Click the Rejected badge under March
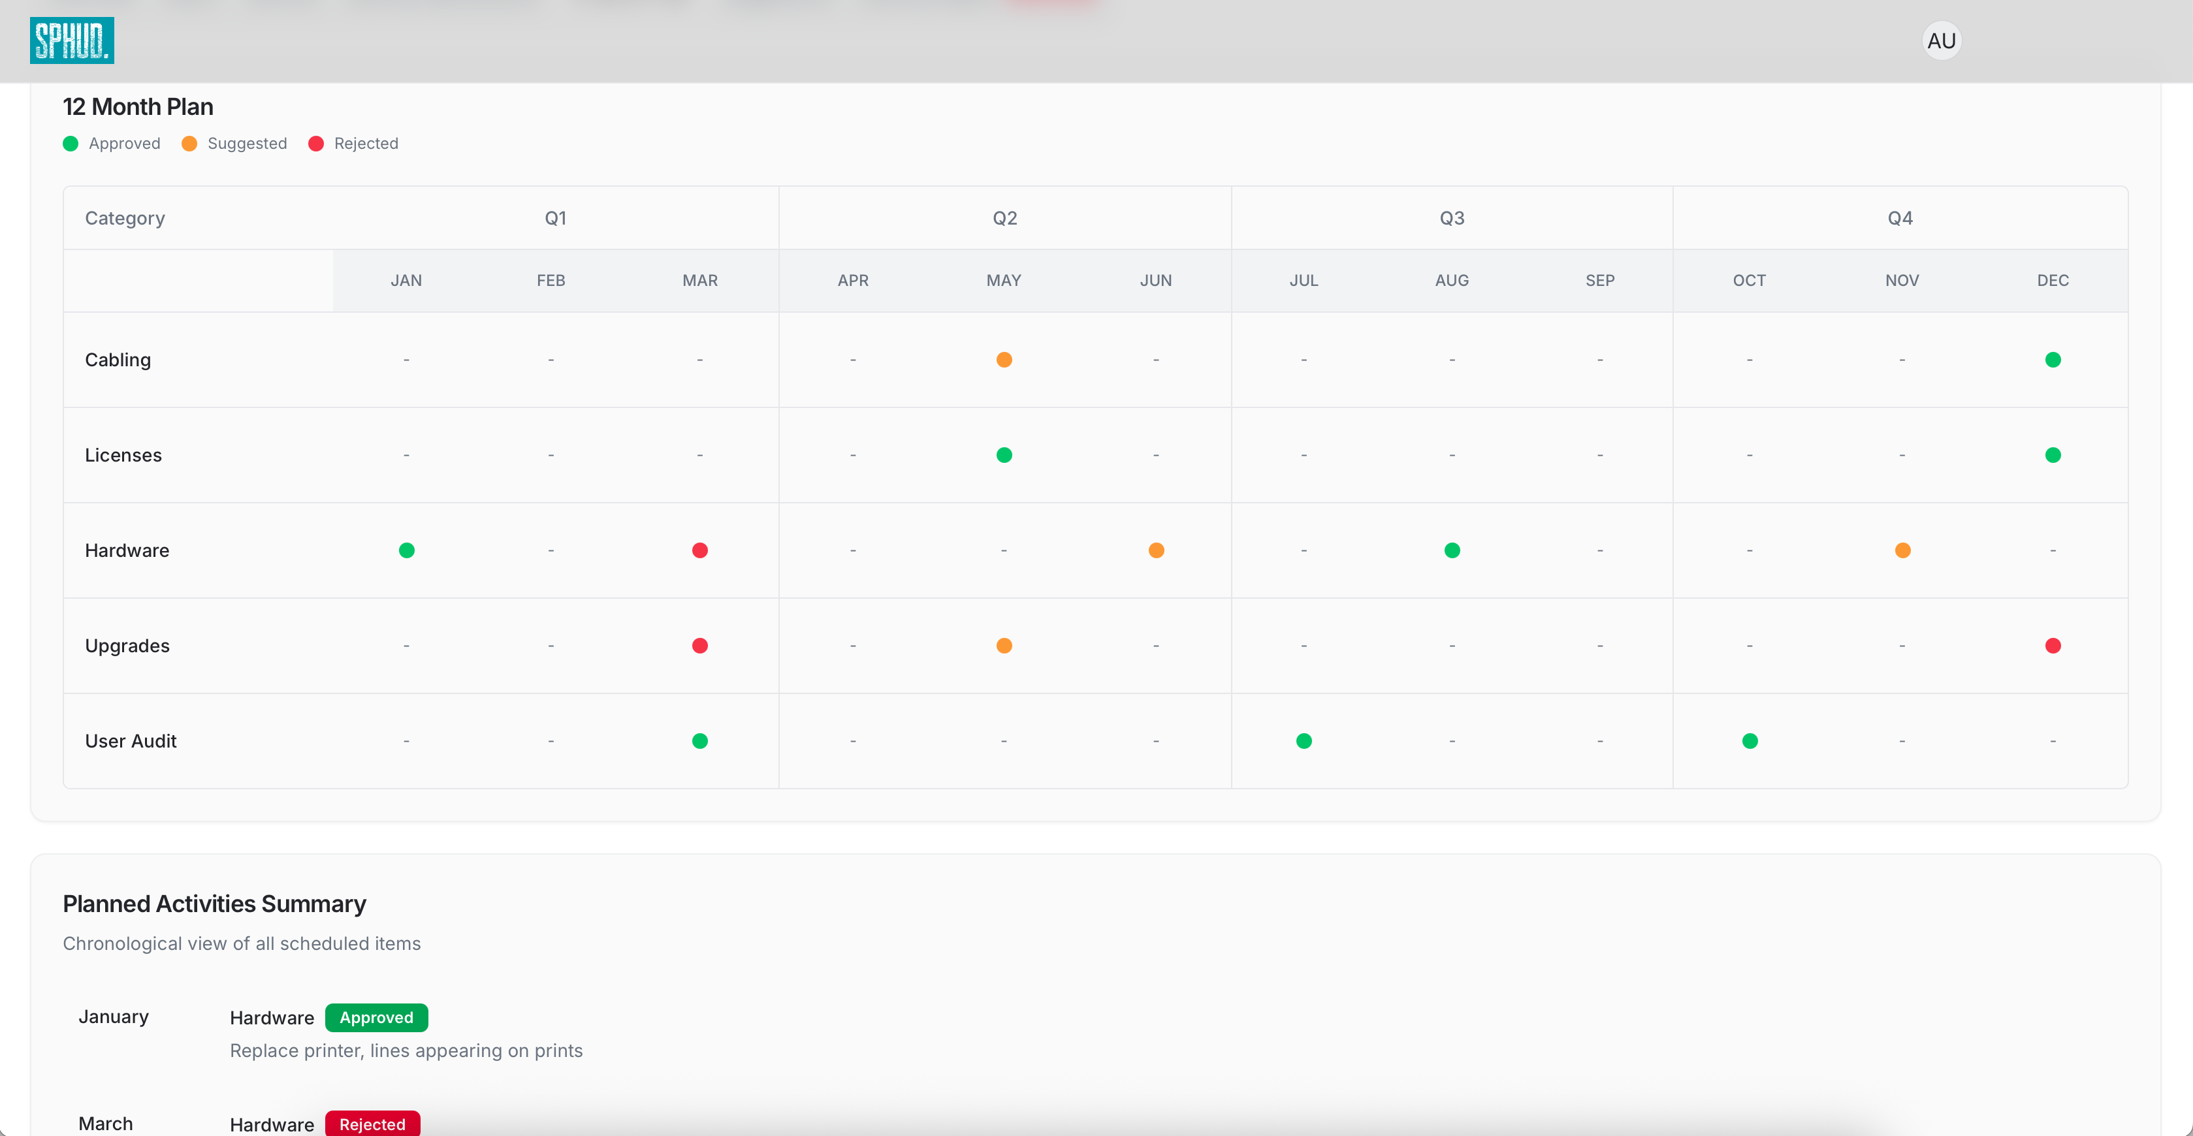The image size is (2193, 1136). [372, 1124]
